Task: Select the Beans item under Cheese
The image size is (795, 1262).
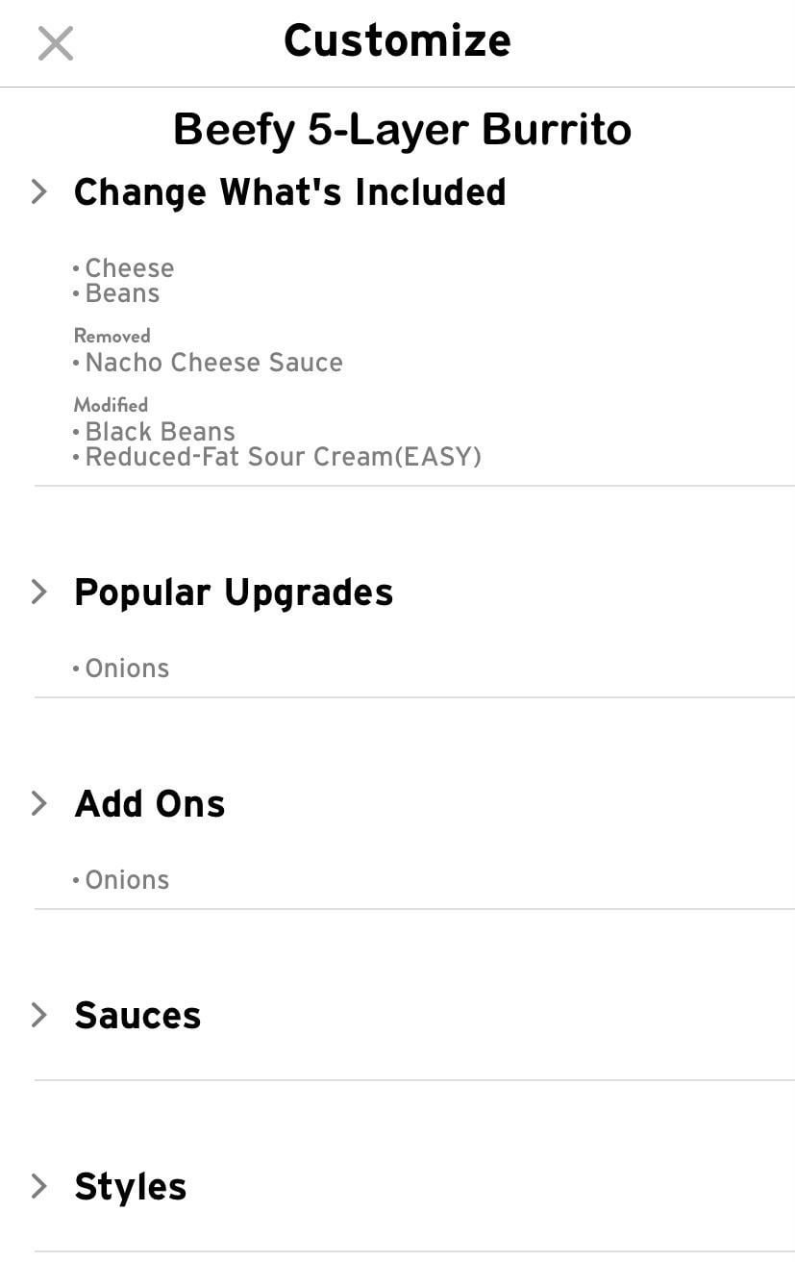Action: [x=122, y=293]
